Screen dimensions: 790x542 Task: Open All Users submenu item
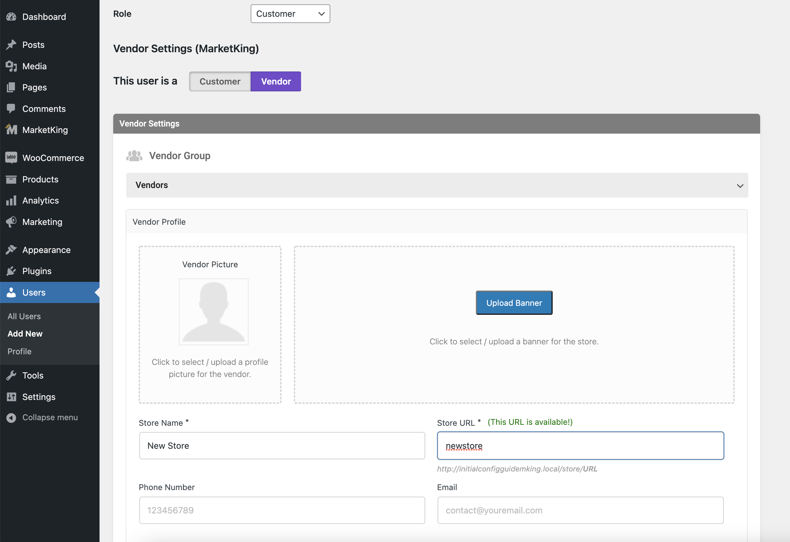click(x=24, y=316)
